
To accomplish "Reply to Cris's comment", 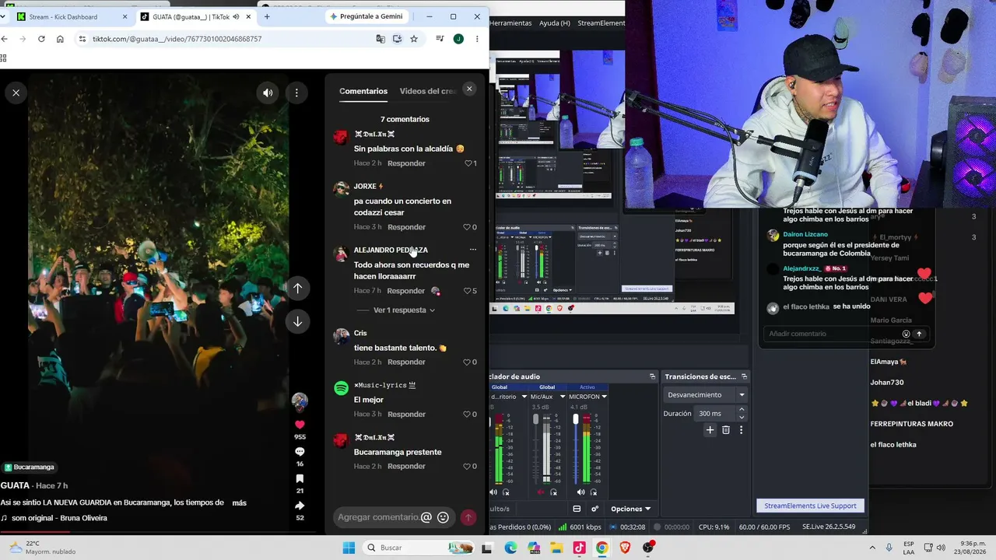I will click(406, 362).
